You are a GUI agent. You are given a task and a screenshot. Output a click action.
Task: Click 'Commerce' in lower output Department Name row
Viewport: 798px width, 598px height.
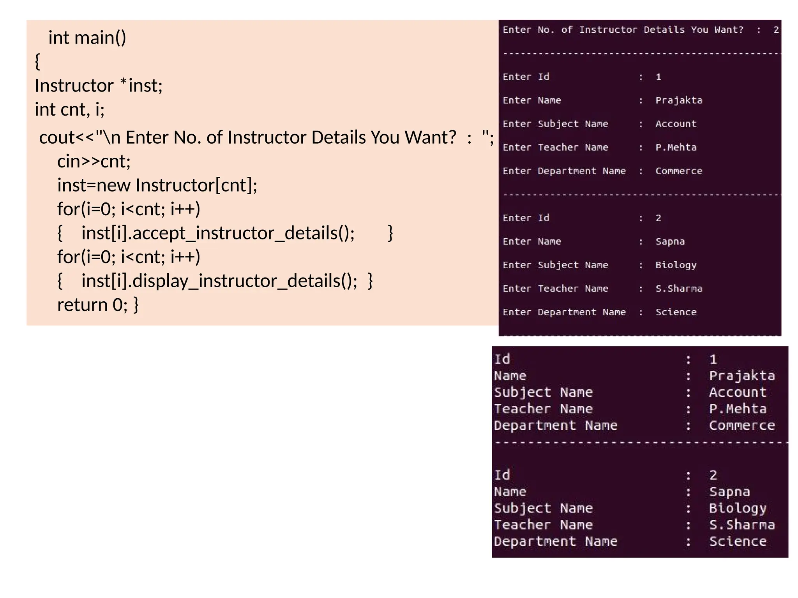[742, 426]
